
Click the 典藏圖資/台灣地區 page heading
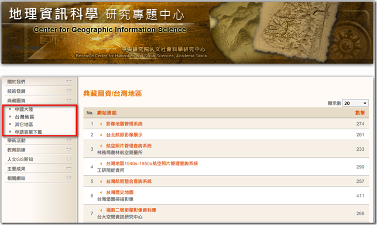coord(112,94)
